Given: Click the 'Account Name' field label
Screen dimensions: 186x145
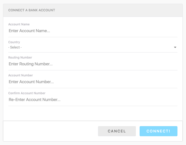Looking at the screenshot, I should point(19,24).
